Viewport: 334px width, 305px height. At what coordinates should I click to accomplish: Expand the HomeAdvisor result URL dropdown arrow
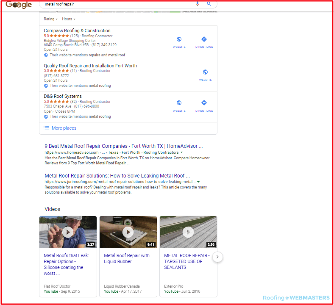(x=182, y=152)
